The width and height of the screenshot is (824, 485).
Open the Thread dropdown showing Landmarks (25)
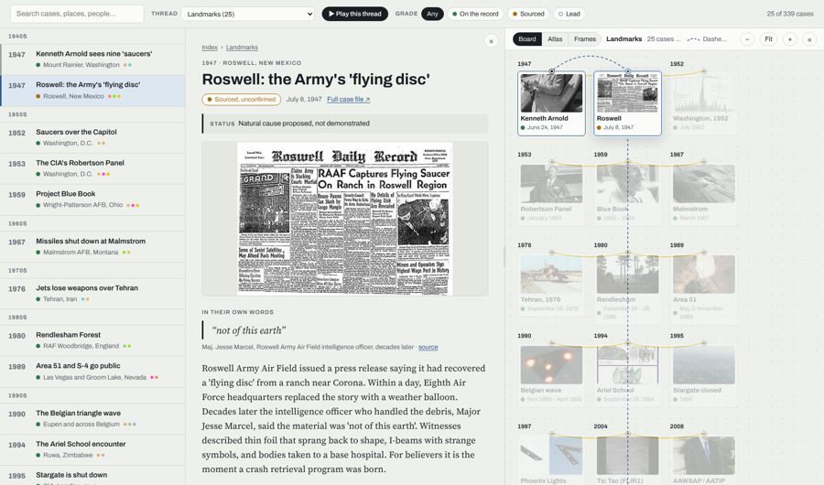[247, 15]
